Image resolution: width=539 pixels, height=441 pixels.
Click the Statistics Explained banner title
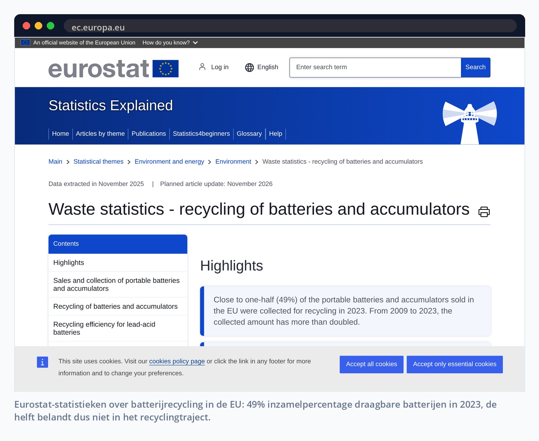point(111,106)
